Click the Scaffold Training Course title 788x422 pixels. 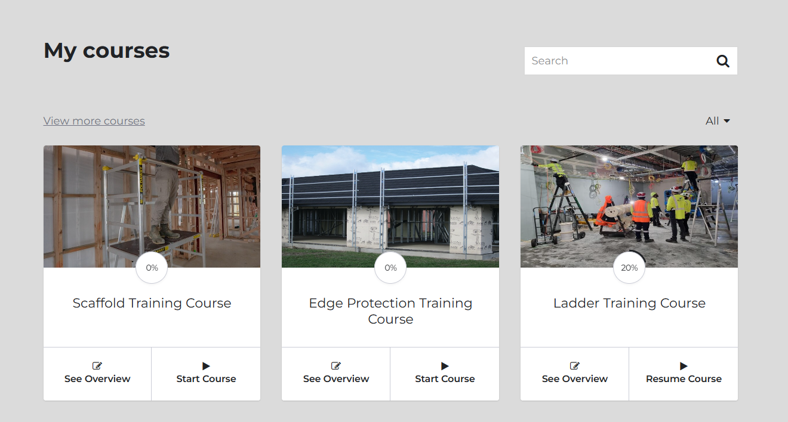point(152,303)
